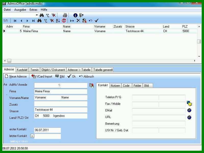This screenshot has width=204, height=153.
Task: Click the phone dial icon next to Fax/Mobile
Action: coord(189,104)
